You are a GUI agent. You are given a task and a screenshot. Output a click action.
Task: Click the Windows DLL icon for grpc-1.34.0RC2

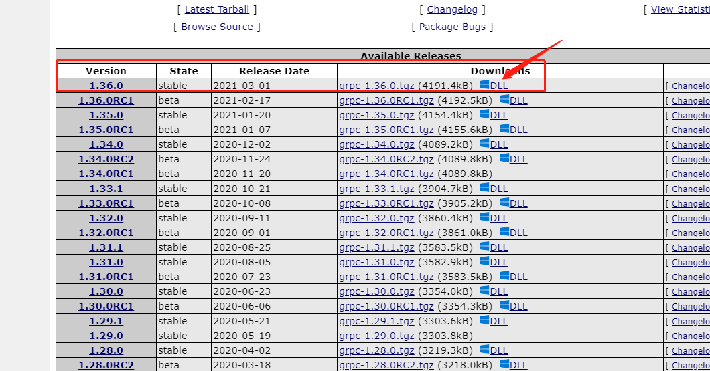[x=504, y=158]
